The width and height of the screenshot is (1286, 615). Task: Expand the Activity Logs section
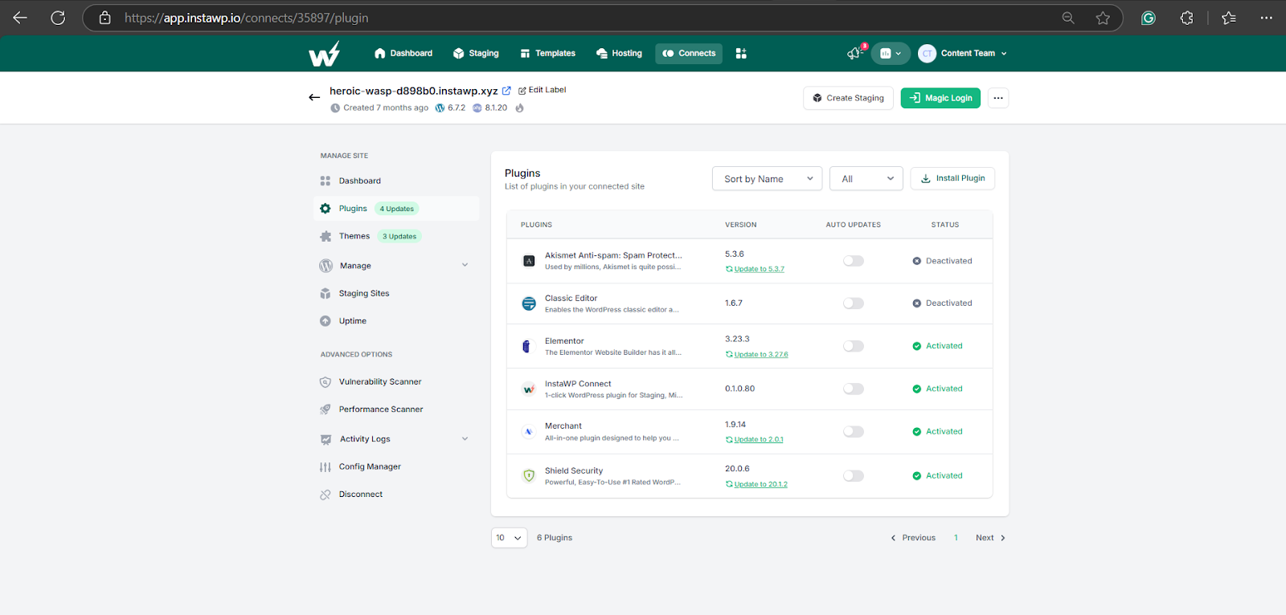pos(396,439)
